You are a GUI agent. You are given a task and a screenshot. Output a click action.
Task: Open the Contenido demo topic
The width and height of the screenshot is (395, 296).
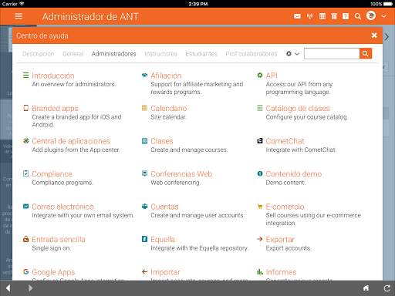click(294, 174)
